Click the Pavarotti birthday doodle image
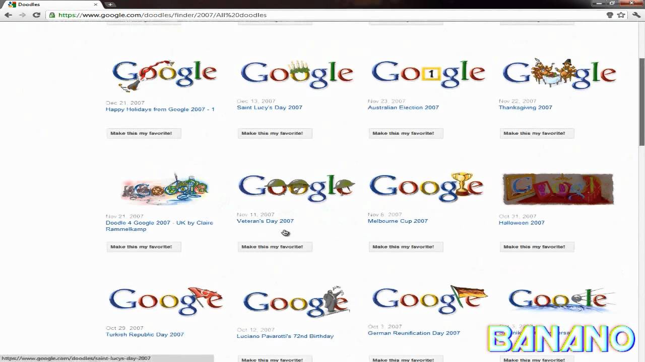Viewport: 645px width, 362px height. coord(296,302)
